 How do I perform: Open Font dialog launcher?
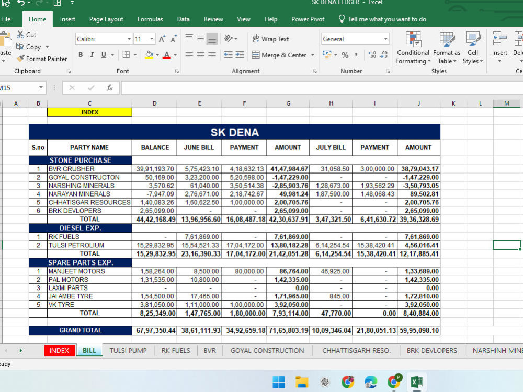[x=177, y=71]
